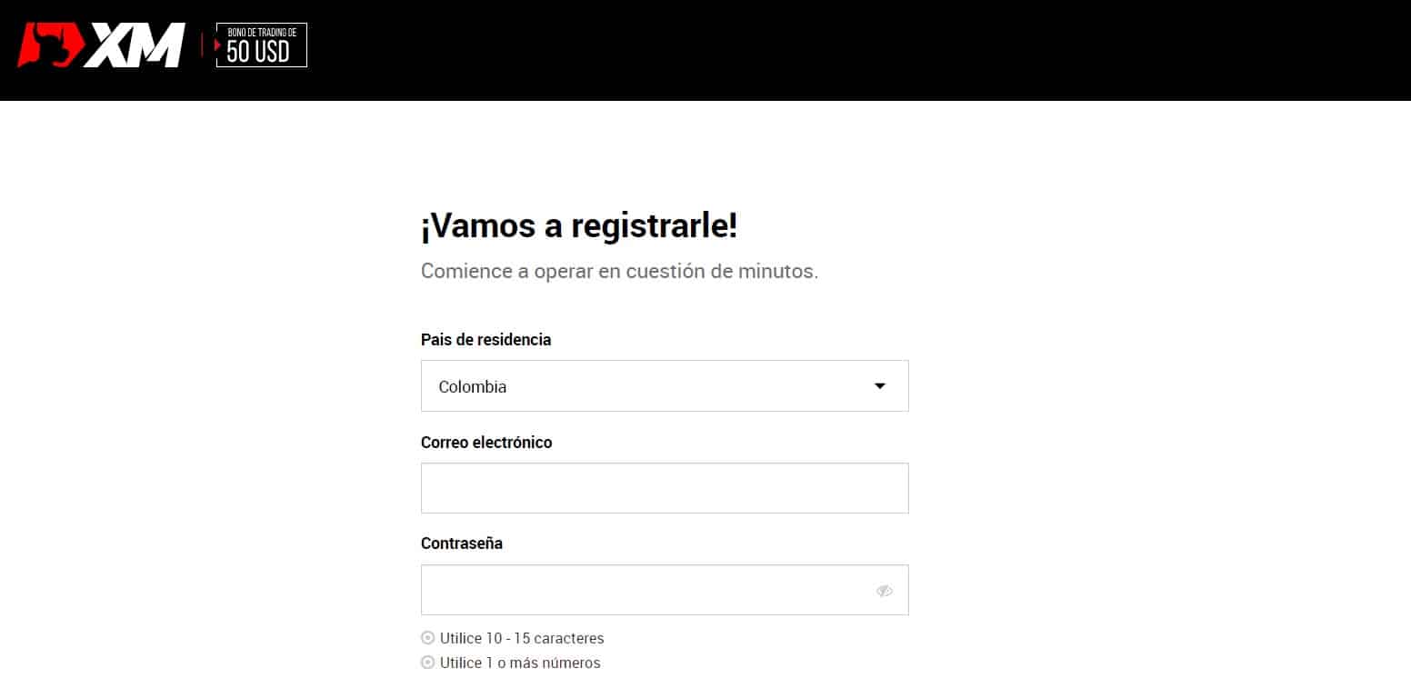The width and height of the screenshot is (1411, 678).
Task: Focus the Contraseña password field
Action: (x=665, y=590)
